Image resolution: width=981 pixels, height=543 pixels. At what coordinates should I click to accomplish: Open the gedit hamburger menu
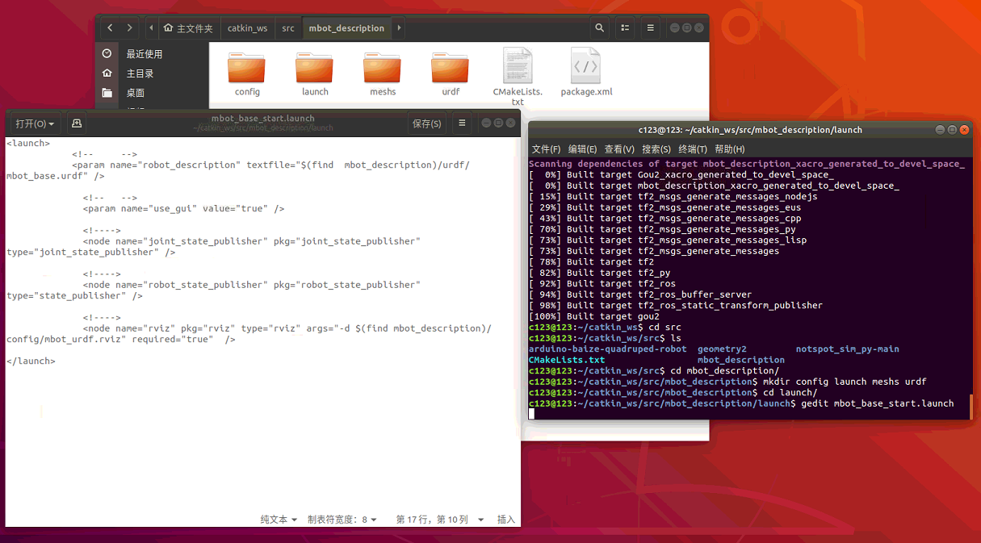pyautogui.click(x=462, y=123)
